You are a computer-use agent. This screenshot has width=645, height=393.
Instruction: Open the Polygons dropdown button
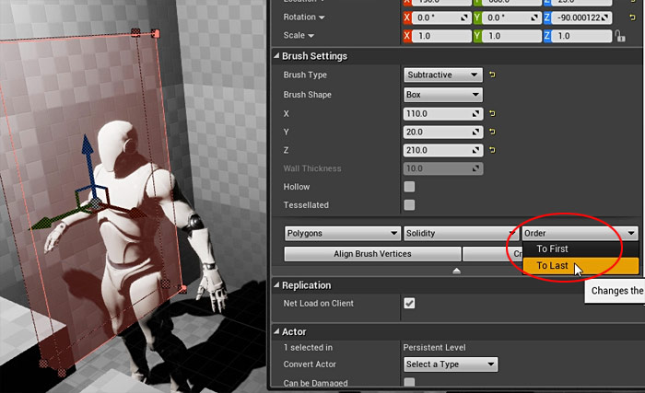coord(342,233)
